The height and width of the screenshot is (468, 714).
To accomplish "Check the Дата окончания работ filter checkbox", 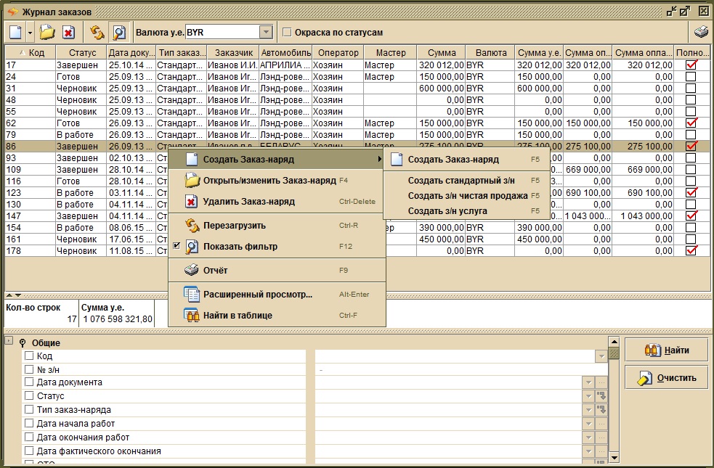I will point(29,437).
